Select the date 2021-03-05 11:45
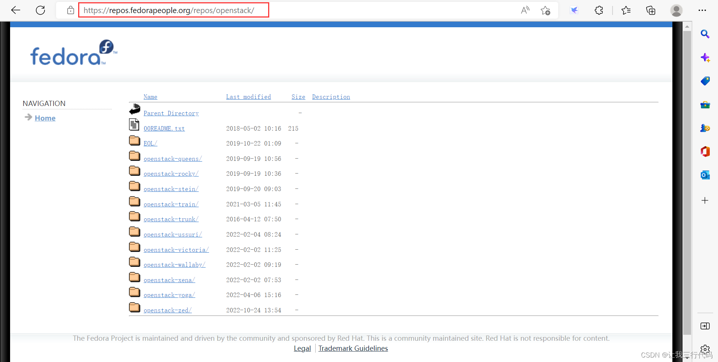This screenshot has height=362, width=718. (254, 204)
